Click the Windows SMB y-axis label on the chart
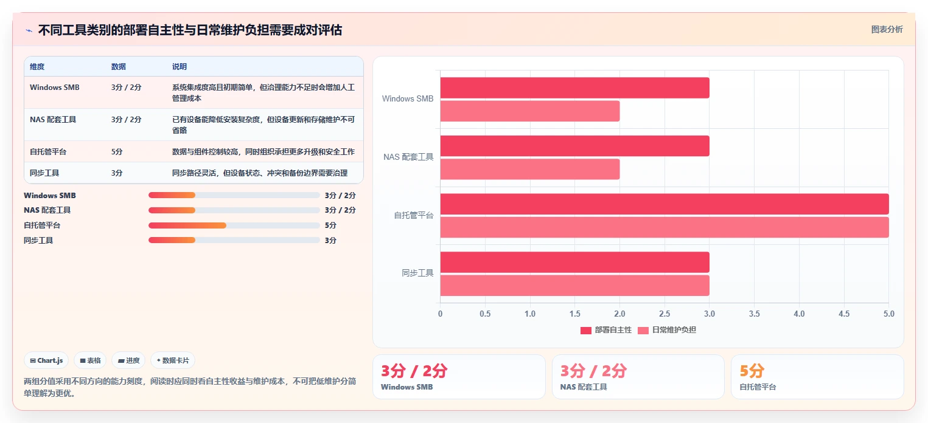This screenshot has width=928, height=423. pos(408,98)
